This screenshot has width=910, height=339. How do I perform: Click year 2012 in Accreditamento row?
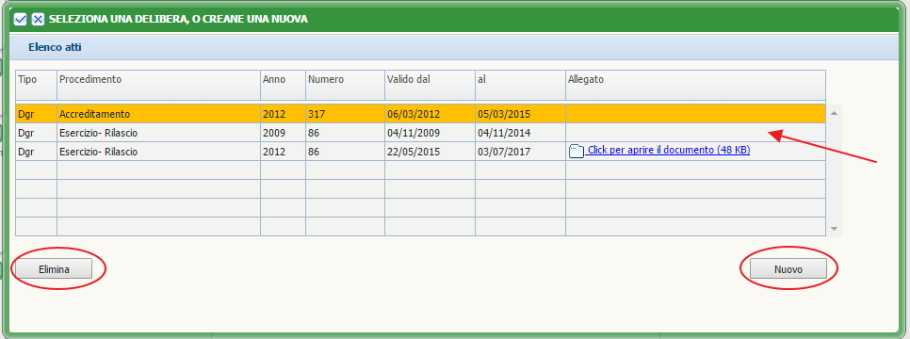pos(283,114)
